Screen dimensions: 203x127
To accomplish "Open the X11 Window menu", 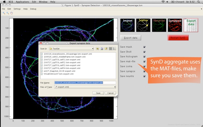I will click(x=43, y=2).
